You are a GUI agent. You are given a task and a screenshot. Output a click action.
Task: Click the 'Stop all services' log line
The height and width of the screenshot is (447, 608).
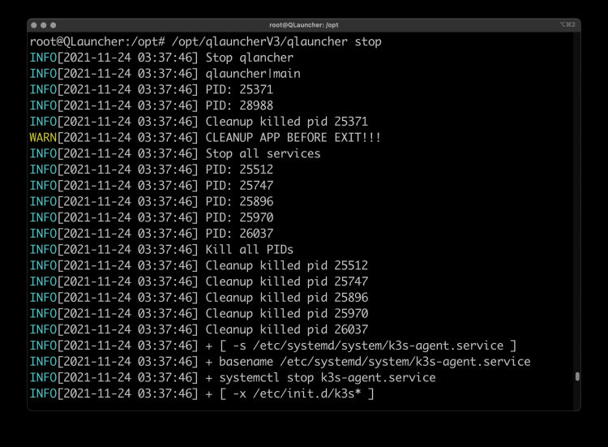click(263, 153)
